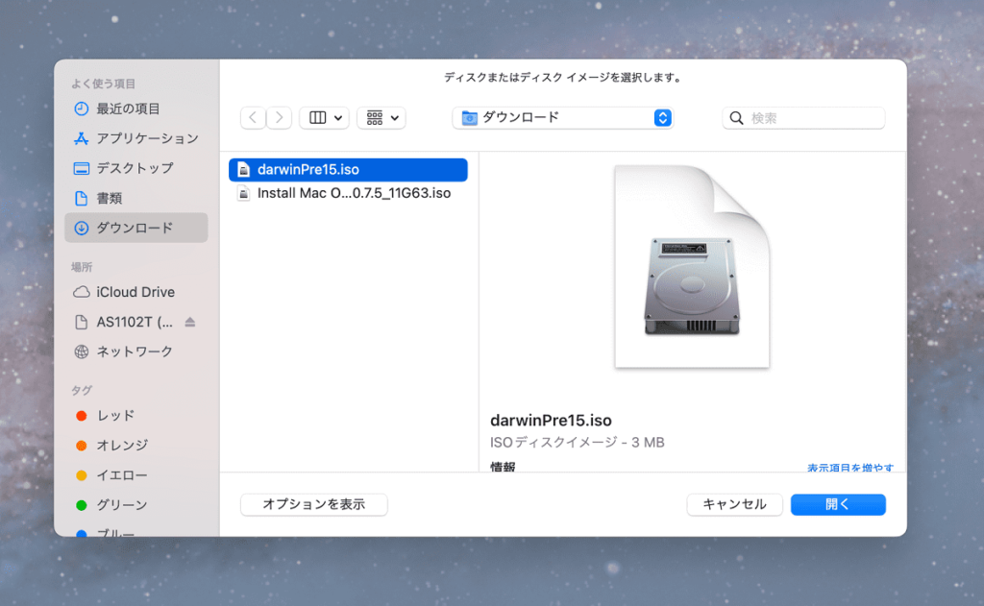Click the magnifying glass search icon
The image size is (984, 606).
(x=737, y=118)
